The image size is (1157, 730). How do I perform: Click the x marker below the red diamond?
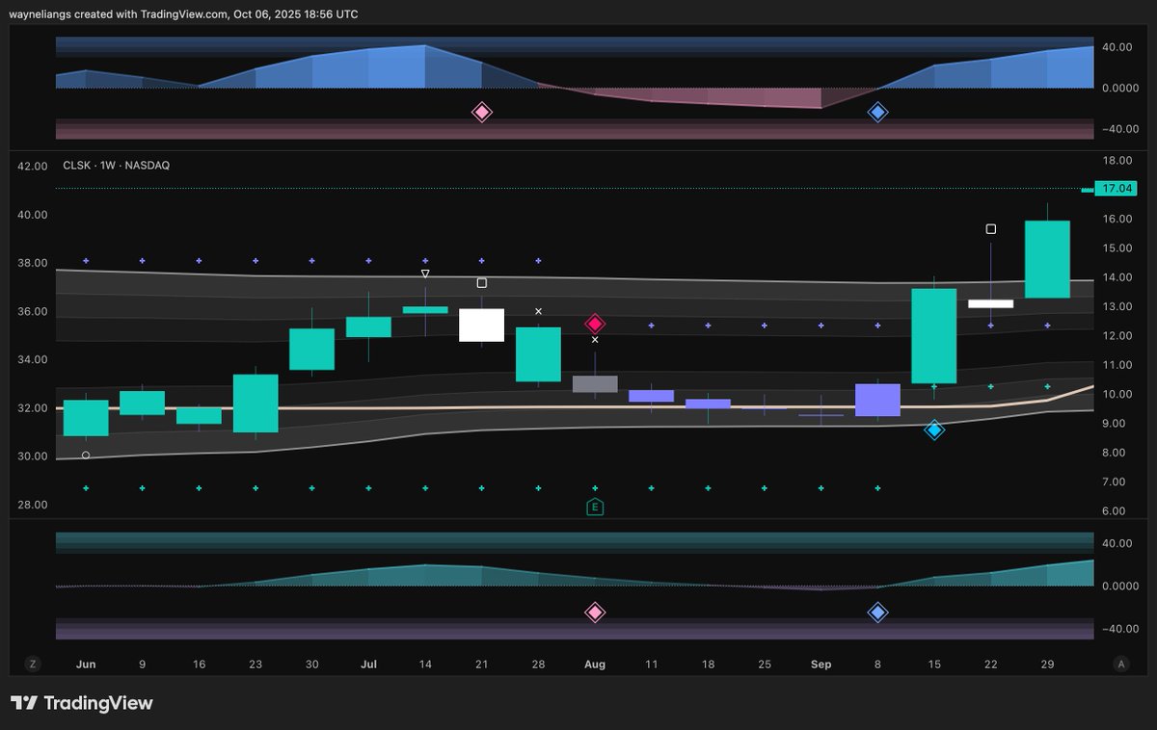coord(595,340)
